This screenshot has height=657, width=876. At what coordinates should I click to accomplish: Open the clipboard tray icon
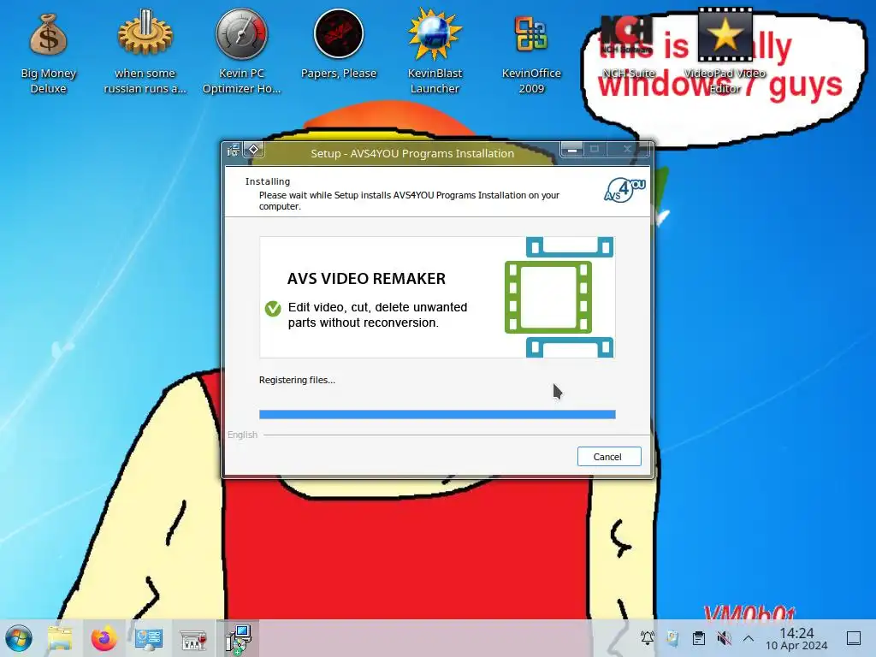(x=698, y=638)
